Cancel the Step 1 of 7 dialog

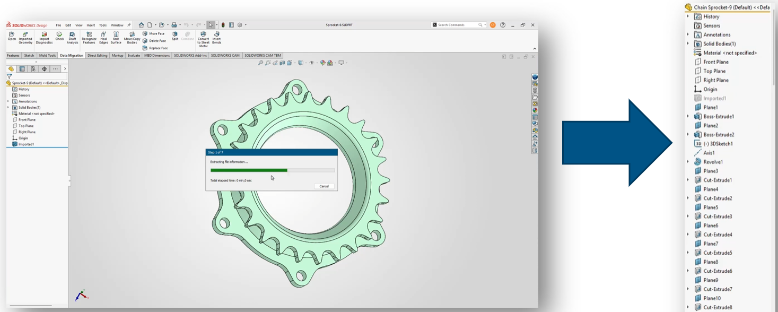coord(324,186)
